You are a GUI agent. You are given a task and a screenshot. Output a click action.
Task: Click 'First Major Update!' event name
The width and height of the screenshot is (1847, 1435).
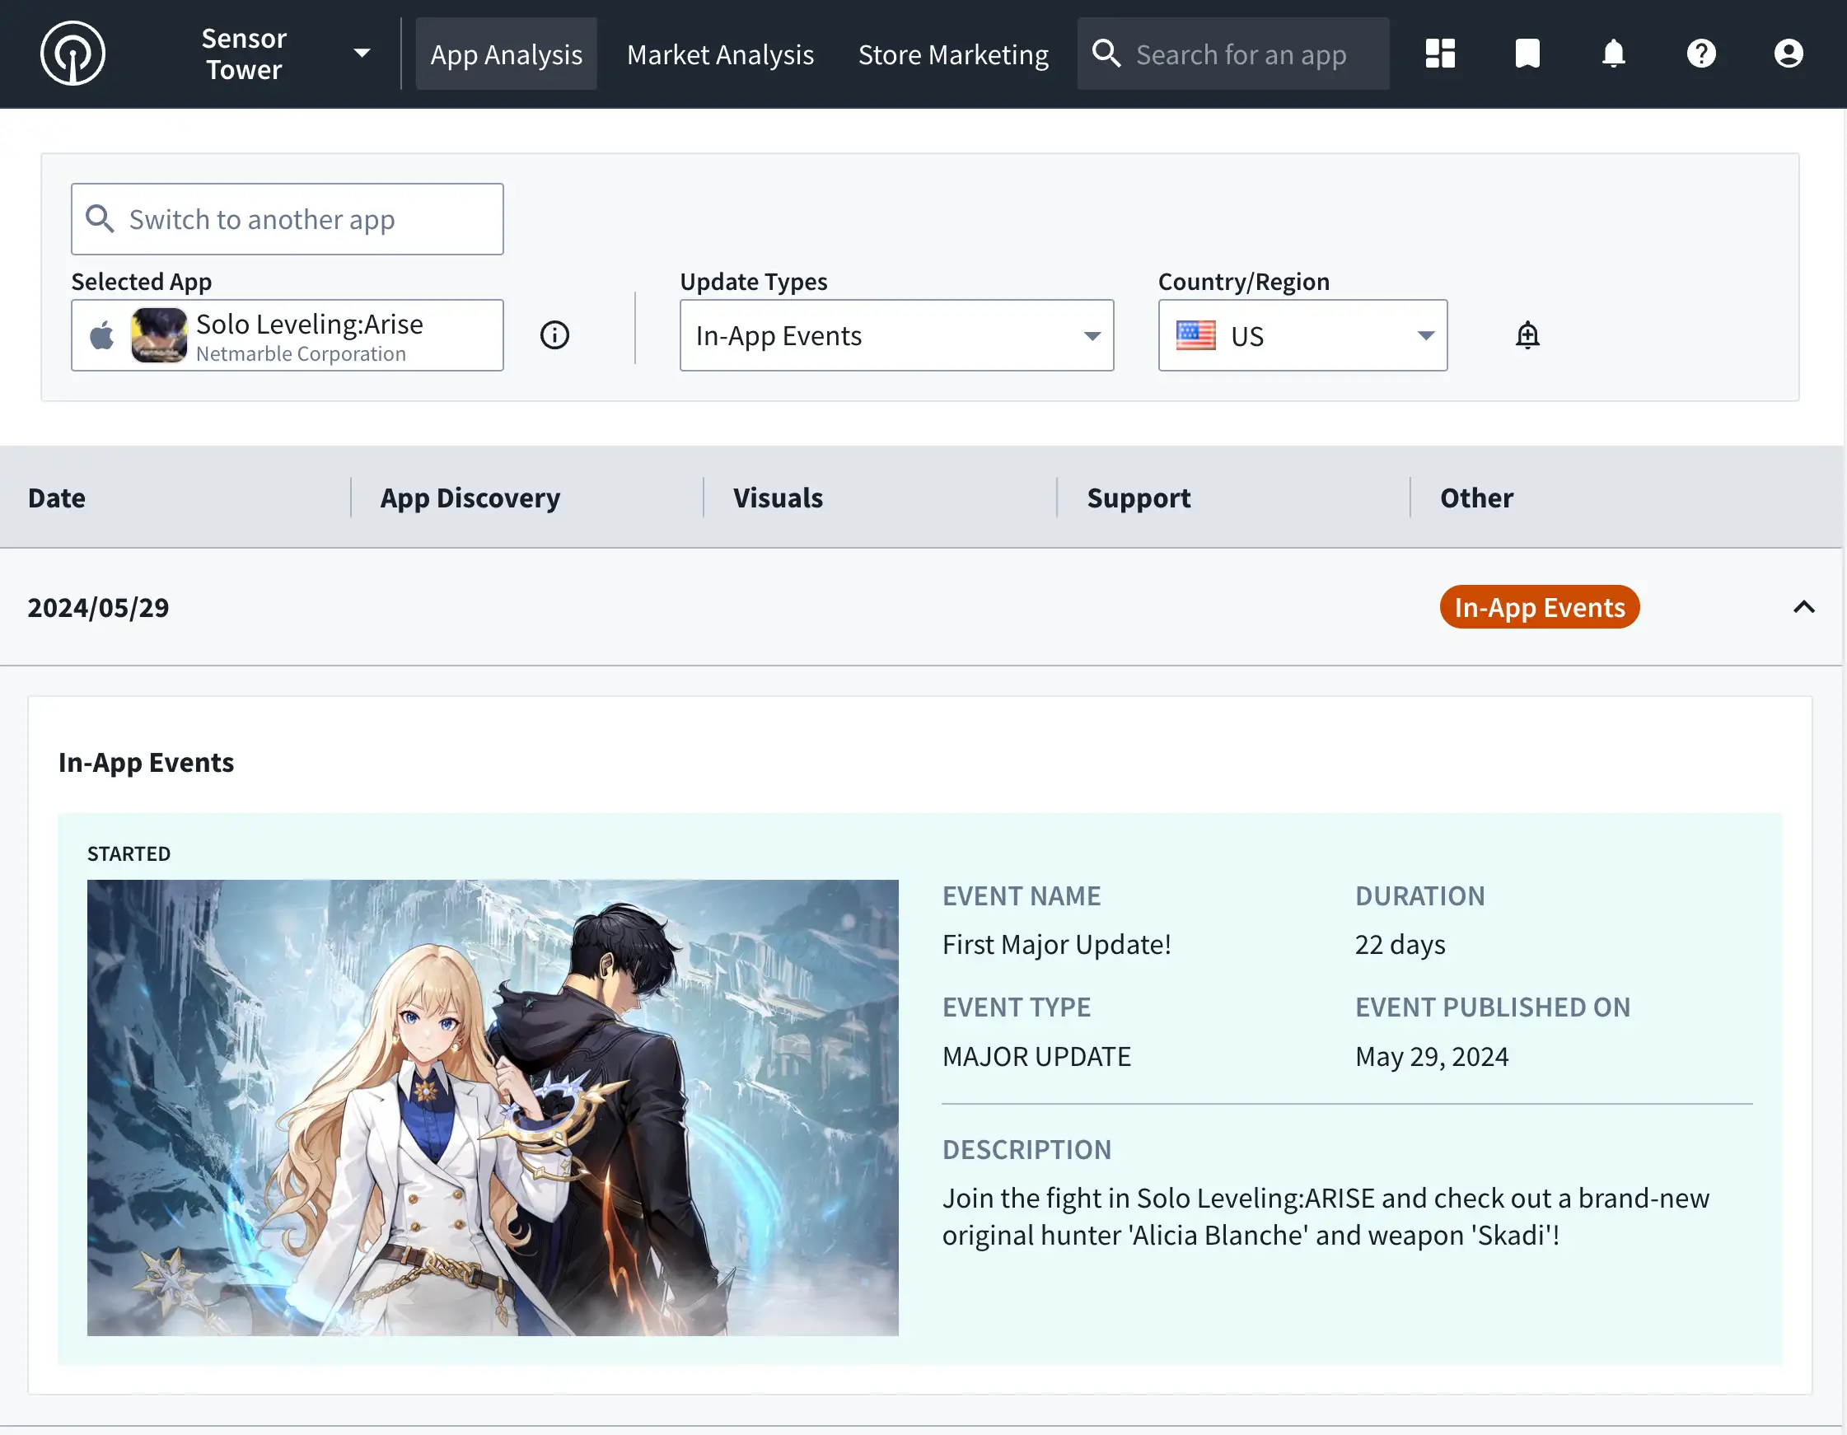tap(1056, 945)
